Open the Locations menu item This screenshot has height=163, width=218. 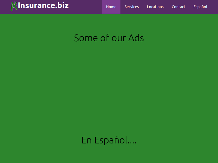point(155,7)
